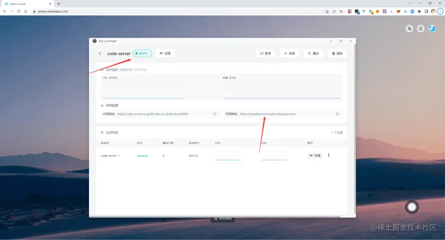
Task: Open the Sealos user avatar icon
Action: 432,28
